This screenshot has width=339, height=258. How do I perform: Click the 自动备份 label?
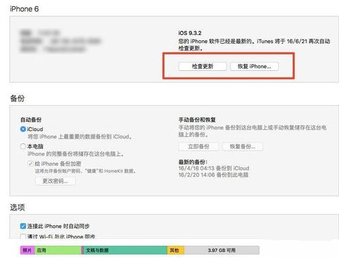click(31, 119)
